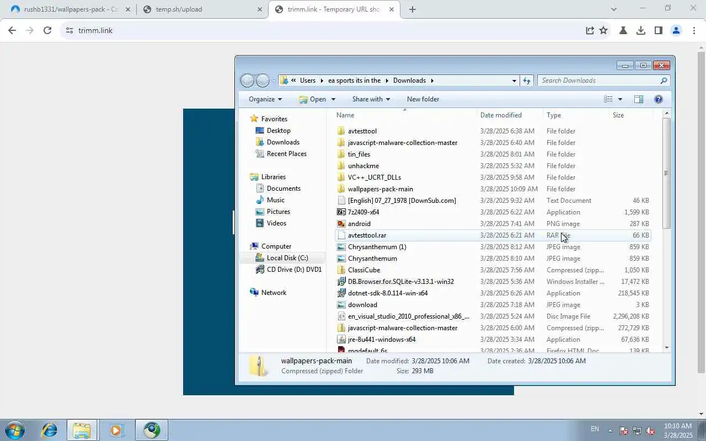This screenshot has width=706, height=441.
Task: Open a new browser tab
Action: tap(412, 9)
